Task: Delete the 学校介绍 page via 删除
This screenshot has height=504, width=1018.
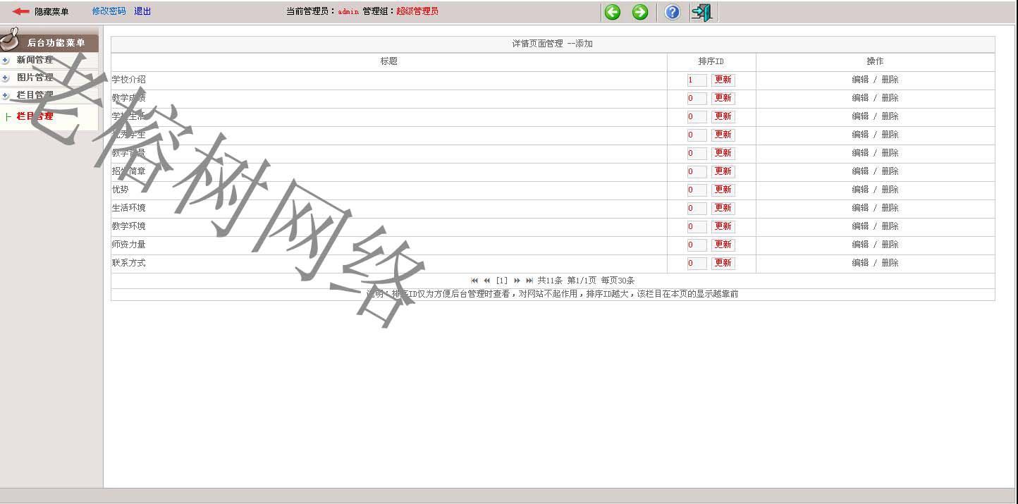Action: click(x=890, y=80)
